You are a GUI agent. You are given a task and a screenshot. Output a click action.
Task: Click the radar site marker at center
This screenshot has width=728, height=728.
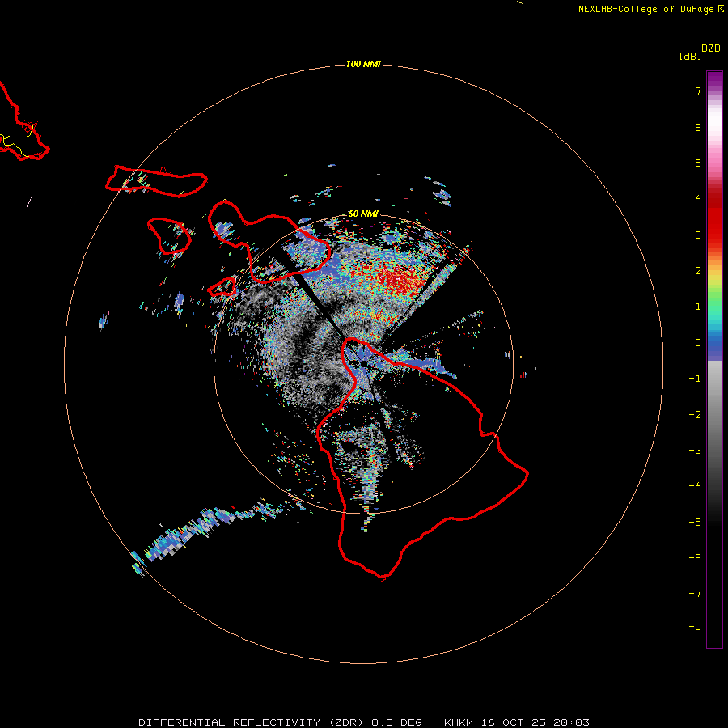coord(363,363)
